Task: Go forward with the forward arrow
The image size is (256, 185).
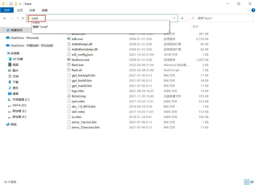Action: [12, 18]
